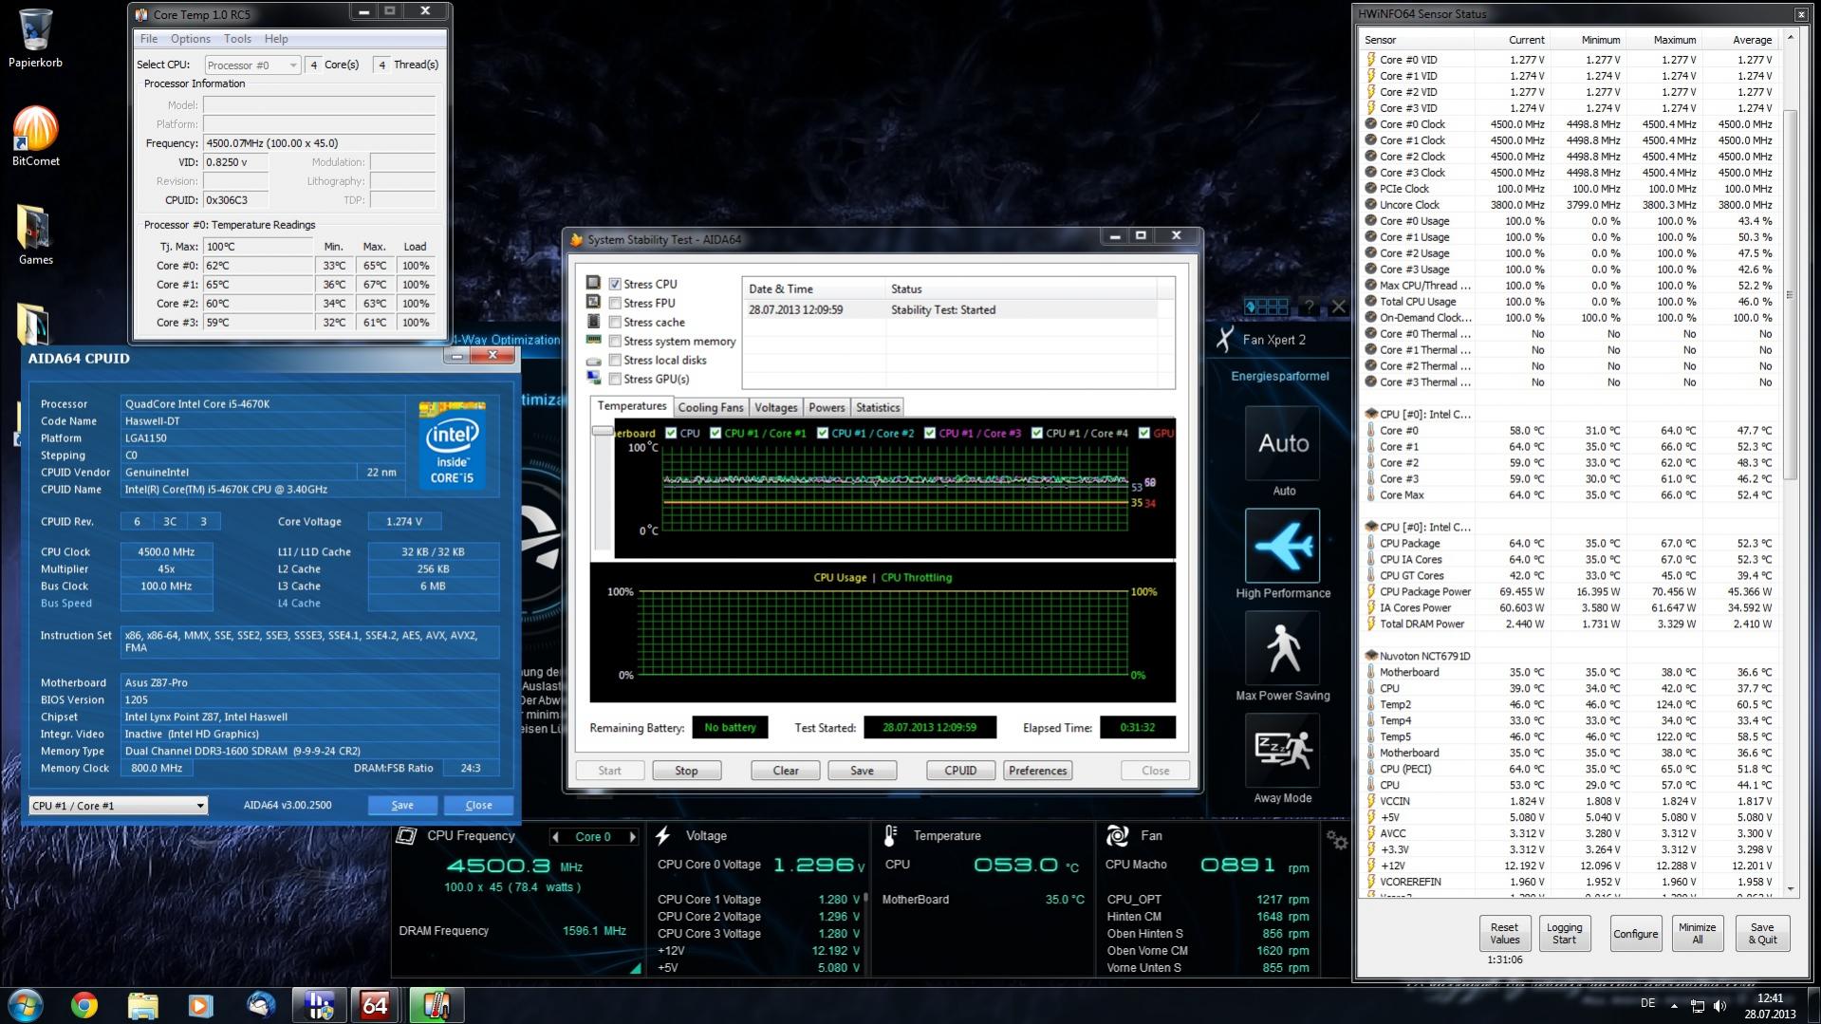Open Options menu in Core Temp
1821x1024 pixels.
coord(191,39)
